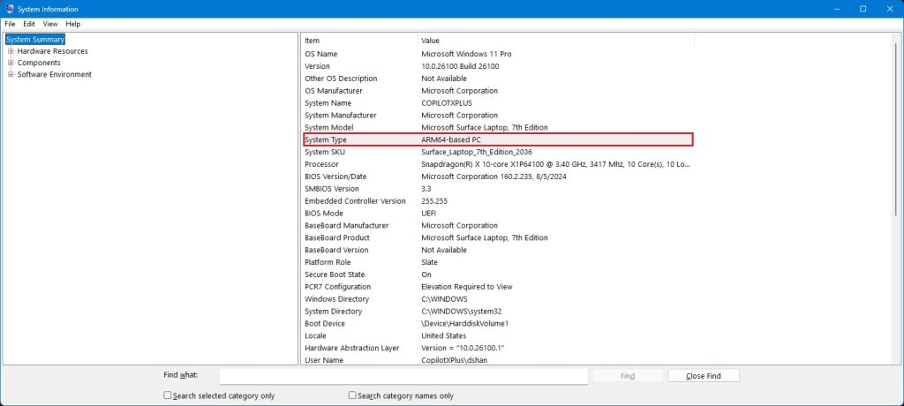Screen dimensions: 904x406
Task: Open the File menu
Action: pos(11,24)
